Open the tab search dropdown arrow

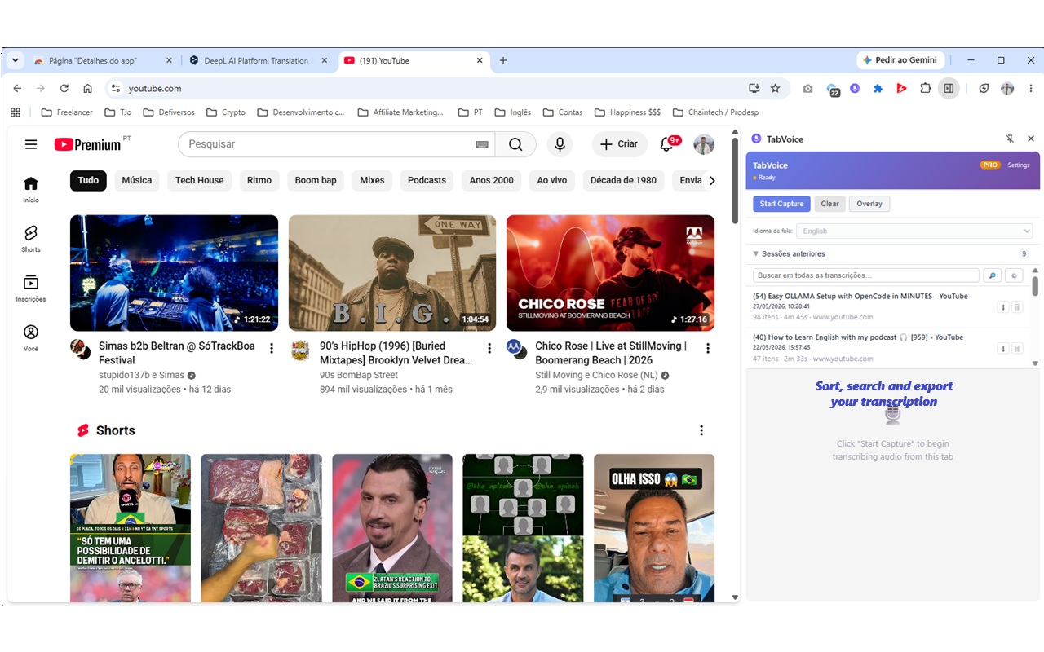click(x=15, y=60)
